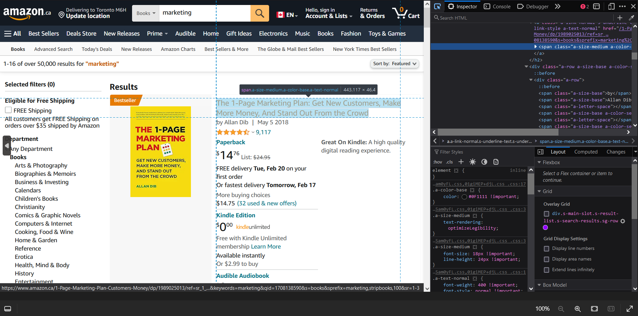Open the DevTools error count badge
This screenshot has height=316, width=638.
click(584, 6)
